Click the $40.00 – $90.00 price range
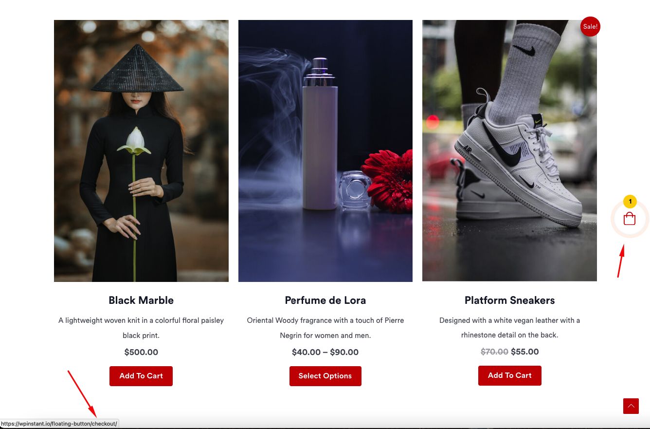Viewport: 650px width, 429px height. point(325,352)
